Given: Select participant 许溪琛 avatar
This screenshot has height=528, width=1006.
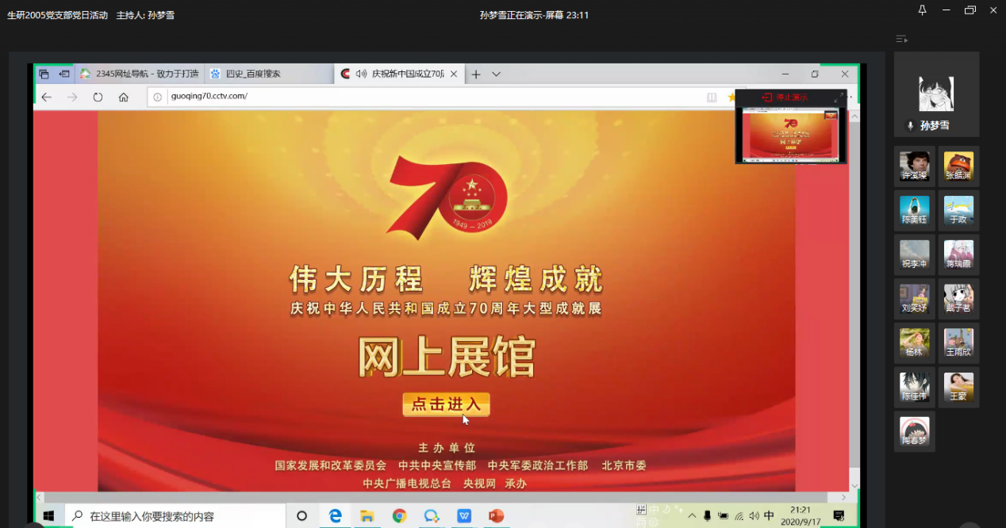Looking at the screenshot, I should pos(914,166).
